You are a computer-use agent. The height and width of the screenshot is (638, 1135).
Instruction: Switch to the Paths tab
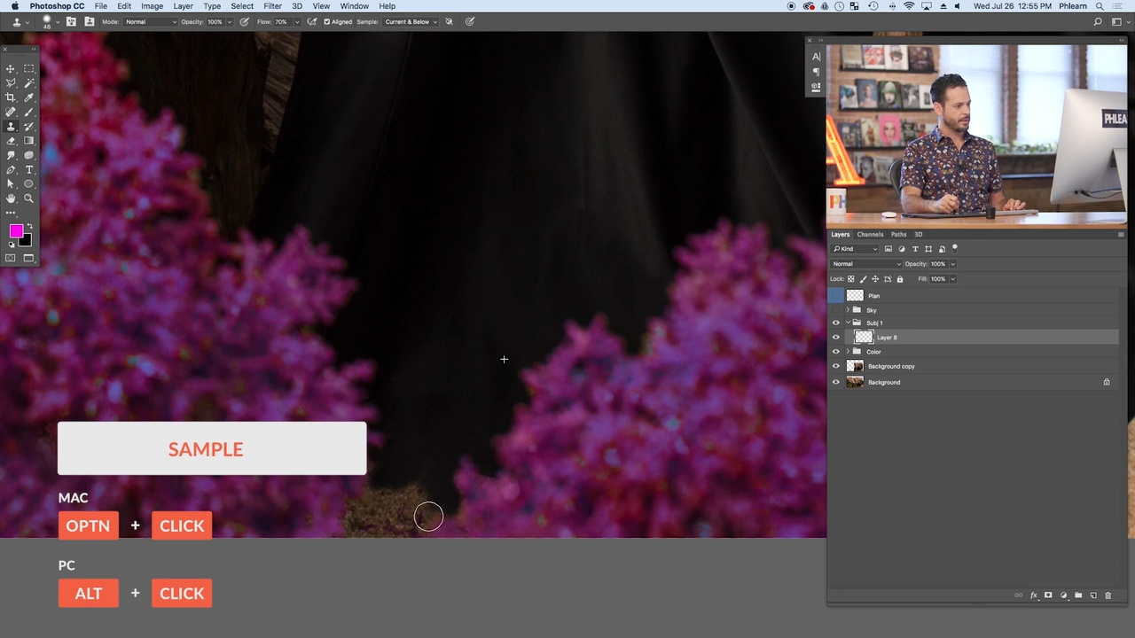coord(899,235)
